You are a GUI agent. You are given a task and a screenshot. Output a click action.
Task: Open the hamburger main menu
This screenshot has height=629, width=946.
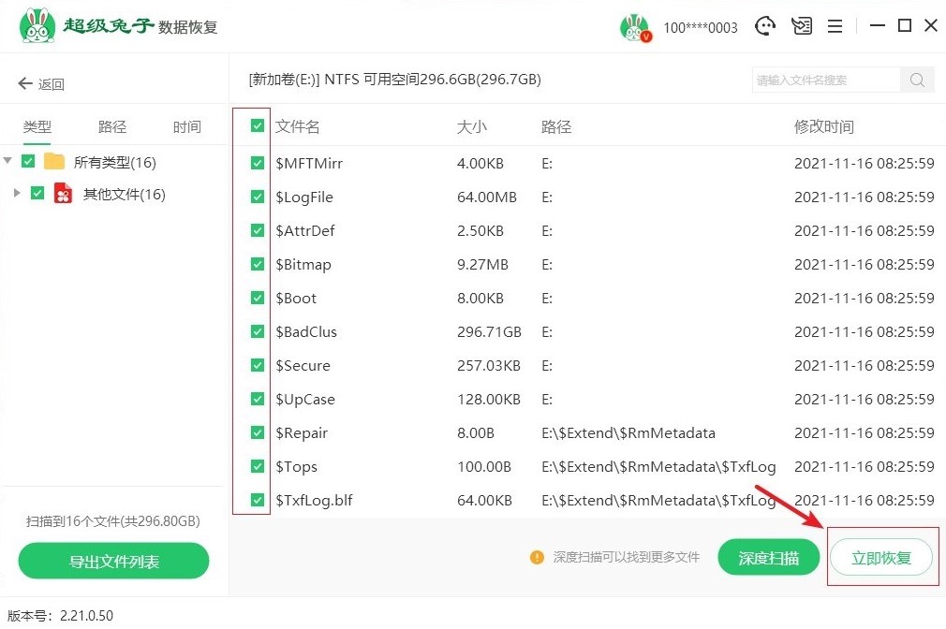(835, 26)
